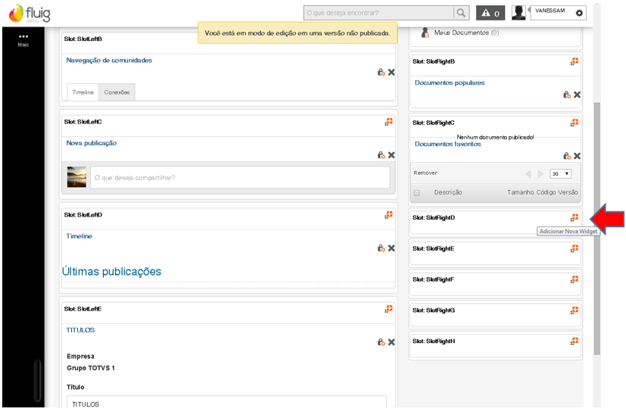Click the search magnifier icon

461,13
